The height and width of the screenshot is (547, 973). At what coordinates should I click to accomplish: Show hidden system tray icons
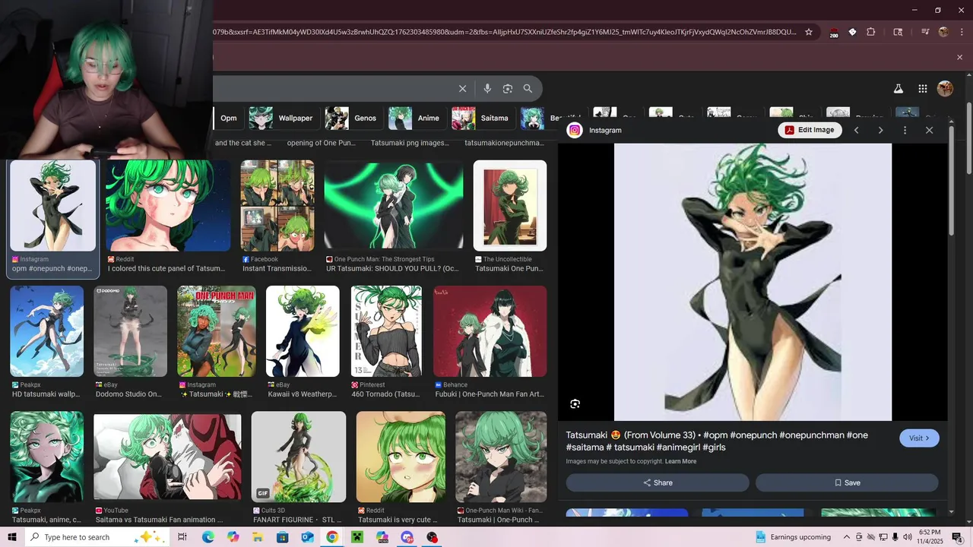point(846,537)
